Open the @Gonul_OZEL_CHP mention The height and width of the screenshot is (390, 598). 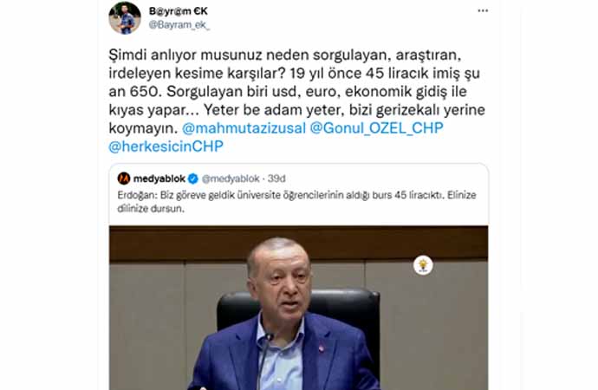(x=376, y=127)
